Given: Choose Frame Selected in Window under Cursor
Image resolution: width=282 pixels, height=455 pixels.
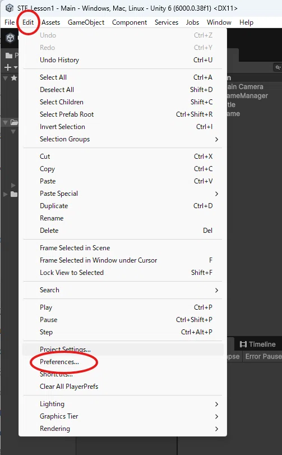Looking at the screenshot, I should [x=123, y=260].
